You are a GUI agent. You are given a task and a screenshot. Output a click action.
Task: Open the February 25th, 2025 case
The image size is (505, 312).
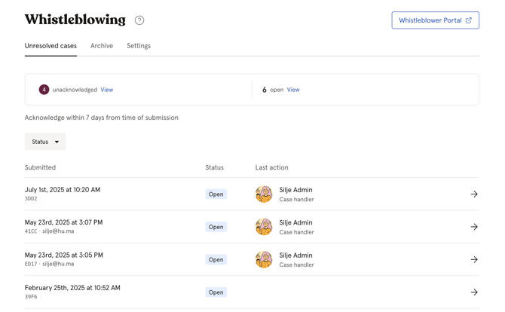click(x=72, y=288)
